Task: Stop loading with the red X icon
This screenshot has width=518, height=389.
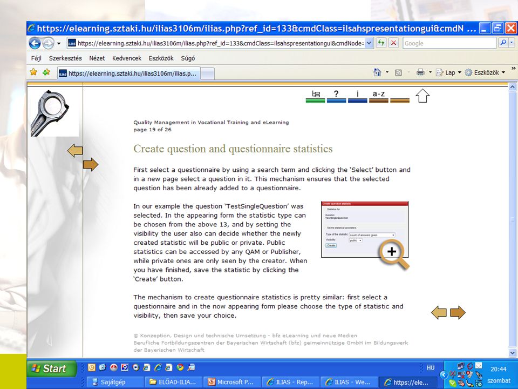Action: click(393, 43)
